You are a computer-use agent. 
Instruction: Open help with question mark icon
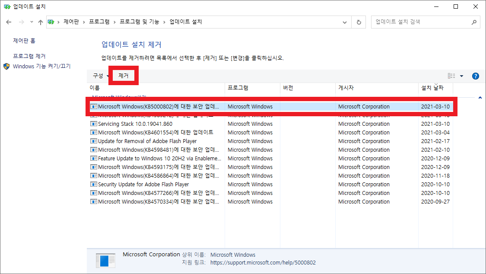pos(476,76)
